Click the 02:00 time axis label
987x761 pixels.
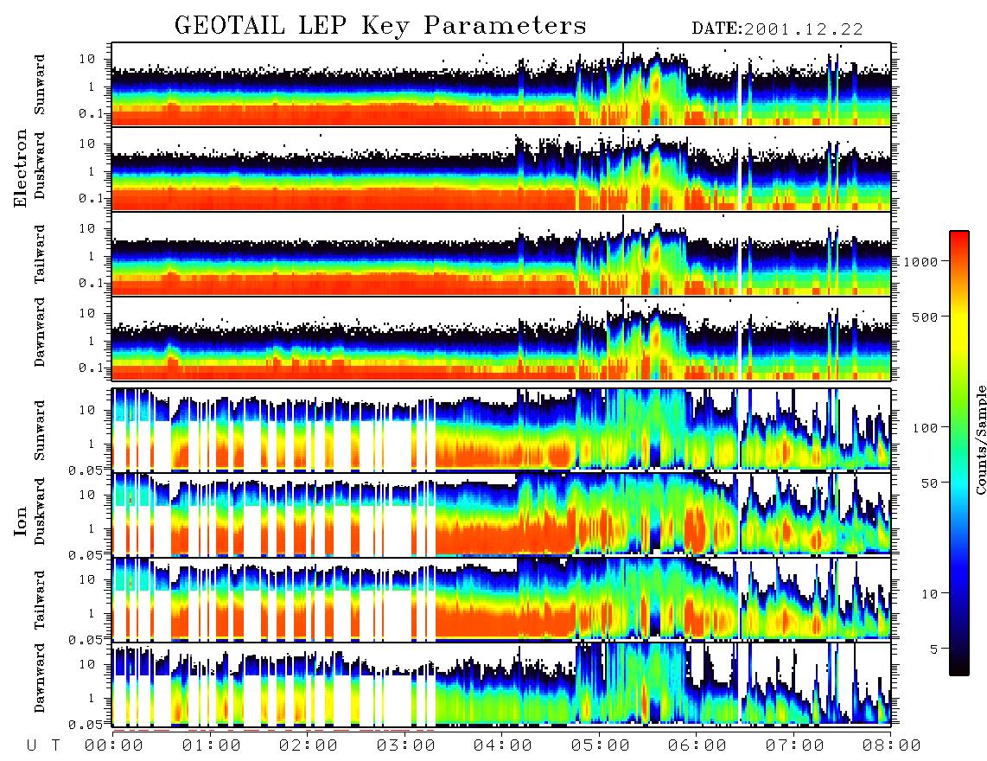[309, 745]
